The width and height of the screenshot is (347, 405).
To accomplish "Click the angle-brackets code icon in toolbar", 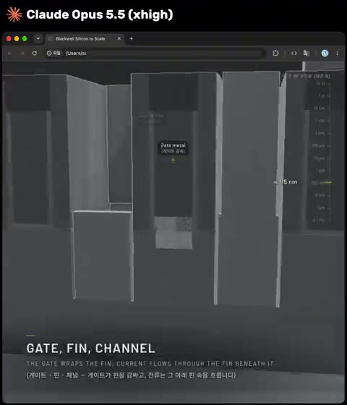I will 294,54.
